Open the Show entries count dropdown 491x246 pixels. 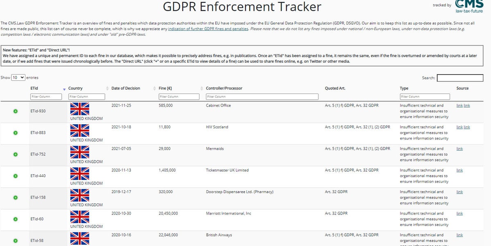tap(18, 77)
